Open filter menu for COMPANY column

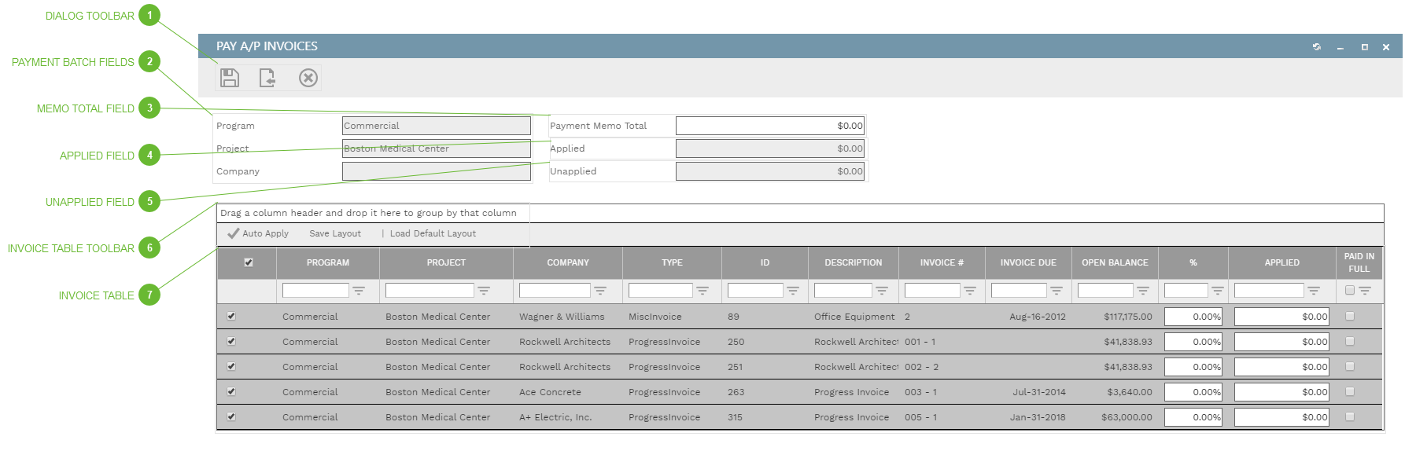(x=600, y=291)
